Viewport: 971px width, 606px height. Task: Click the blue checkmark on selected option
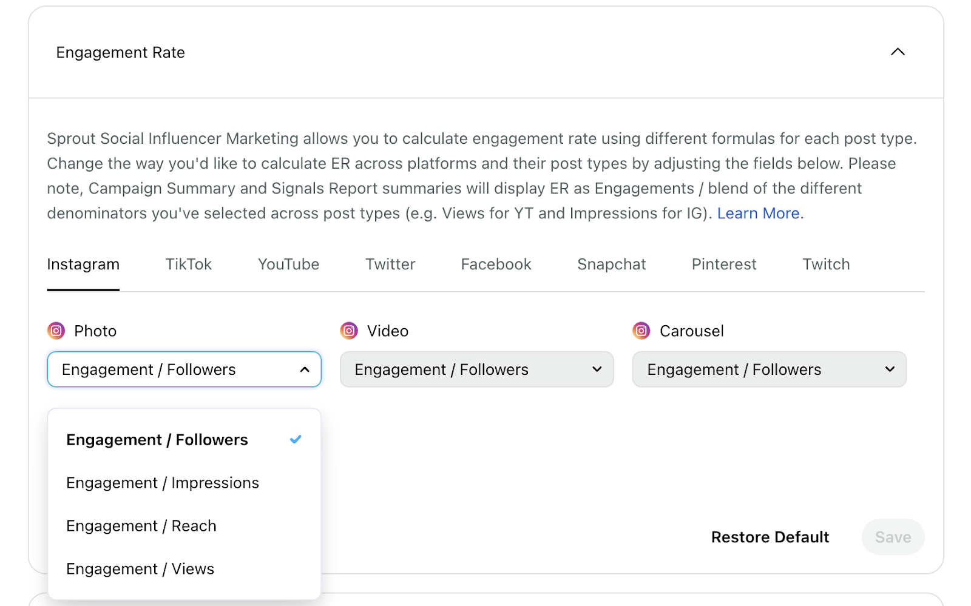pyautogui.click(x=296, y=439)
